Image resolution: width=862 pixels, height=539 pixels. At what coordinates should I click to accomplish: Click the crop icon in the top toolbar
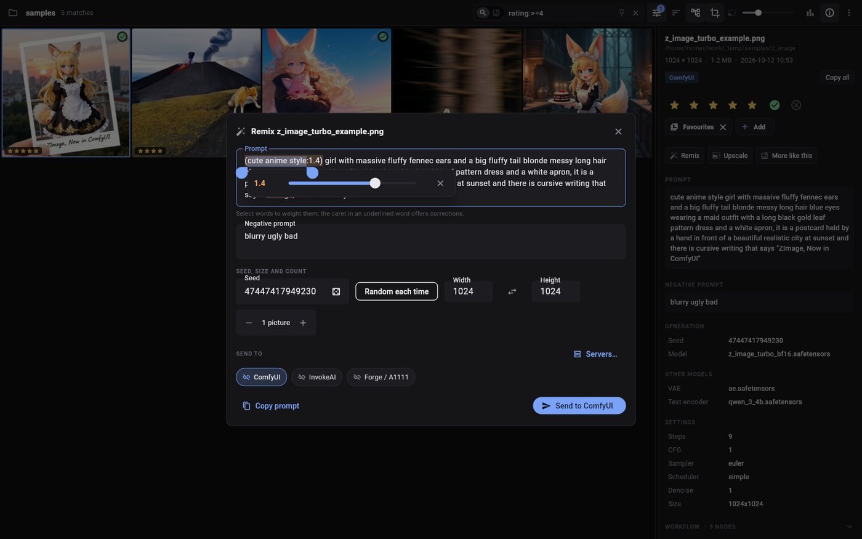tap(715, 12)
